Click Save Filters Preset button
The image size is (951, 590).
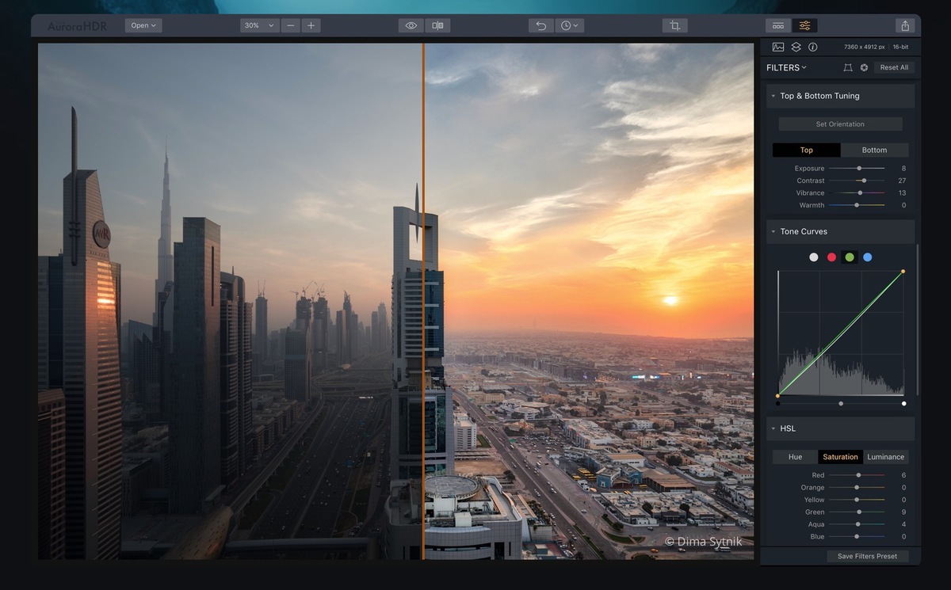[867, 557]
